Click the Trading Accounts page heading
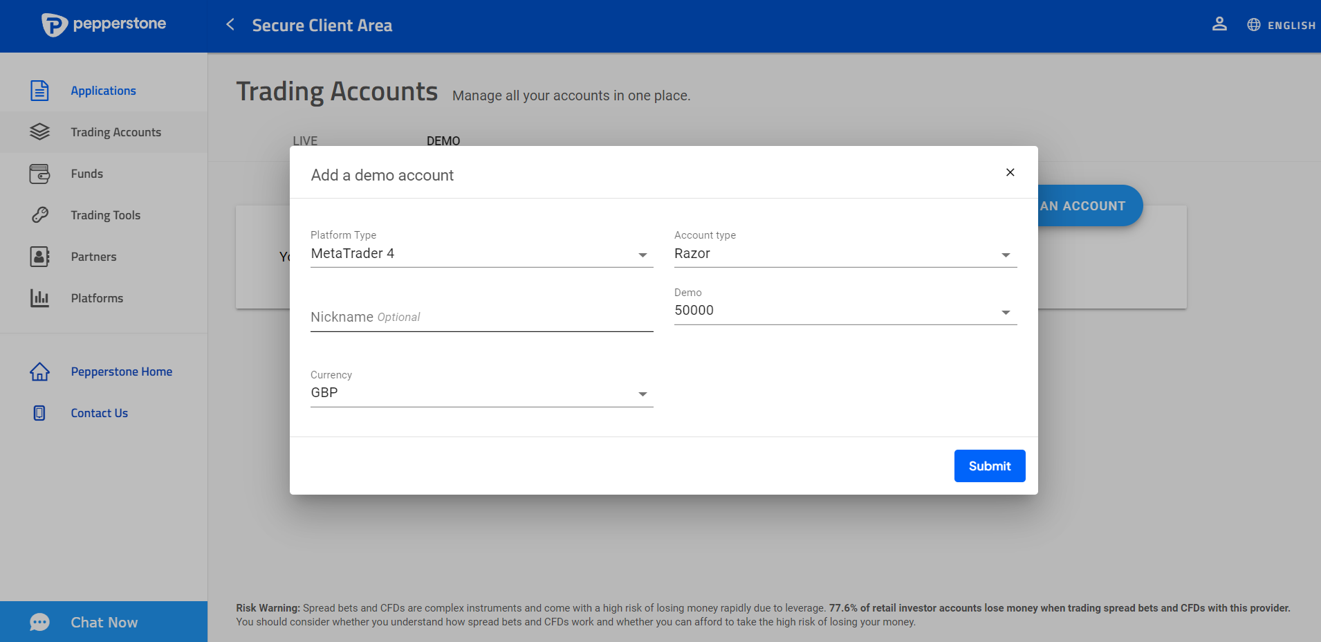The width and height of the screenshot is (1321, 642). [x=337, y=91]
